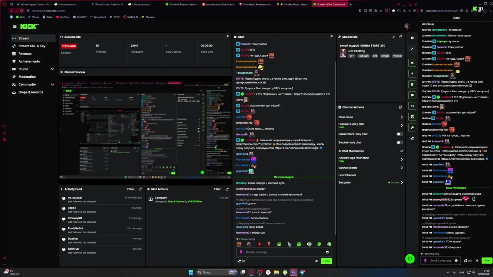493x277 pixels.
Task: Click the note widget icon in the side strip
Action: [412, 84]
